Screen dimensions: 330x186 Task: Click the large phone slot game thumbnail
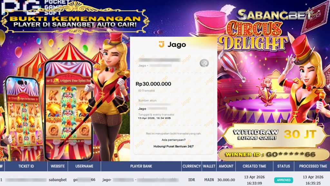[69, 110]
